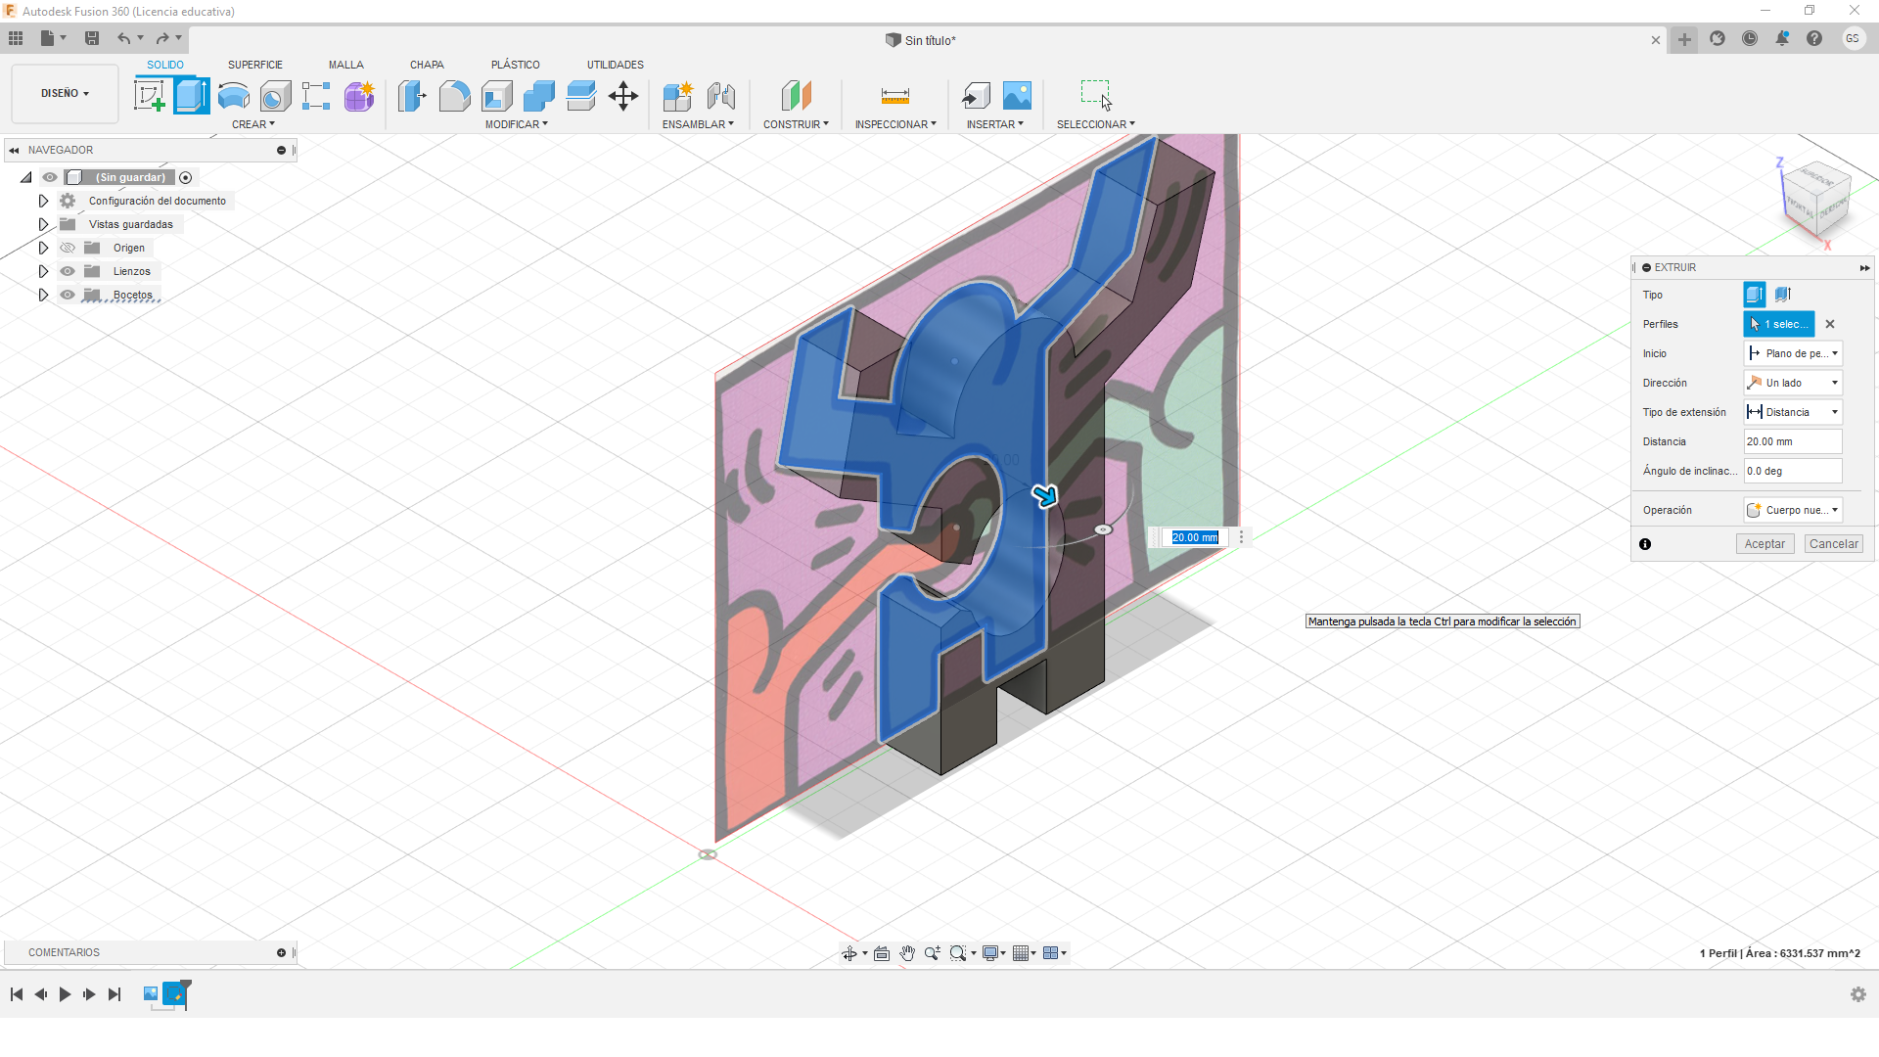
Task: Select the Insert Canvas image icon
Action: pos(1018,96)
